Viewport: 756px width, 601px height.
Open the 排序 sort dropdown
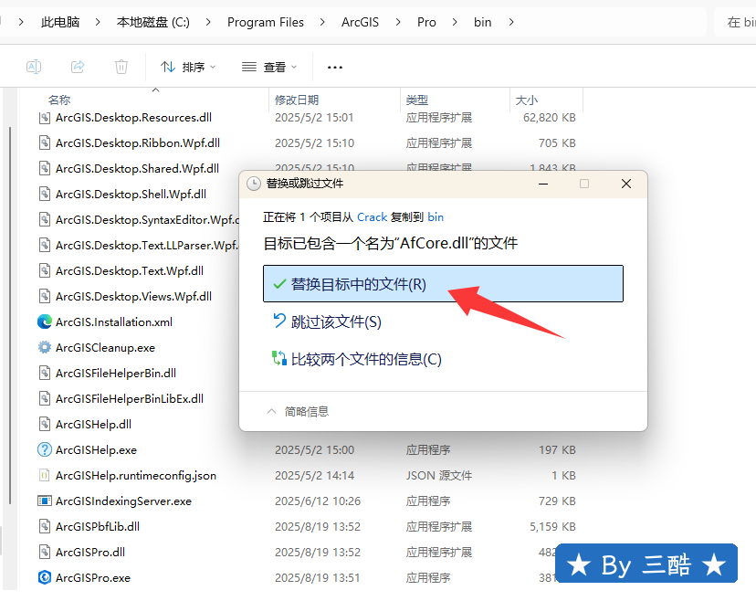coord(188,67)
